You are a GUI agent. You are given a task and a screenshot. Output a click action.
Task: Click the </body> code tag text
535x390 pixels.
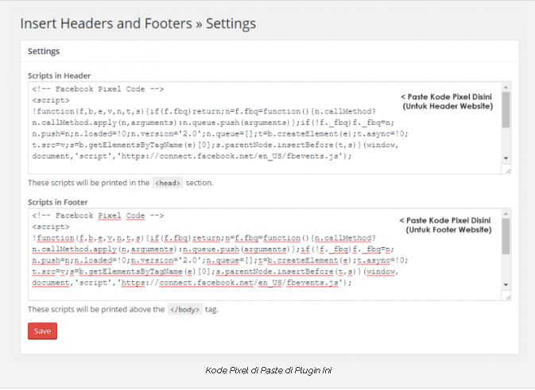[x=184, y=310]
